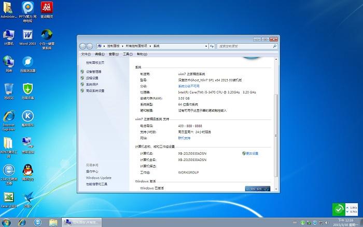Open 设备管理器 in the left sidebar
The image size is (363, 227).
coord(93,72)
